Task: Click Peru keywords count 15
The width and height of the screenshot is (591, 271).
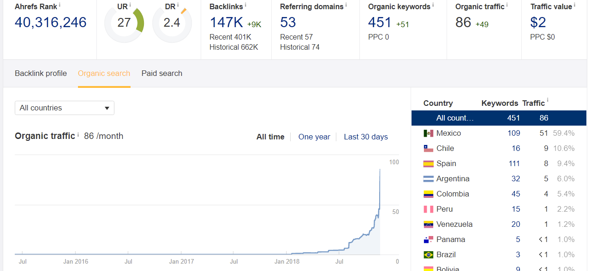Action: [516, 209]
